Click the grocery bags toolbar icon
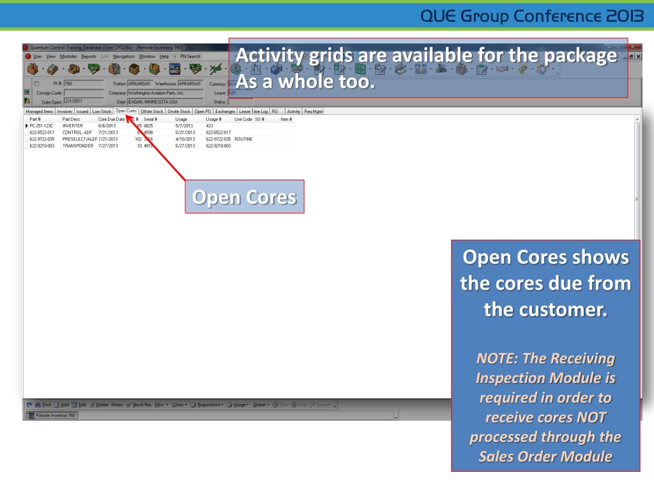The image size is (654, 491). (114, 69)
